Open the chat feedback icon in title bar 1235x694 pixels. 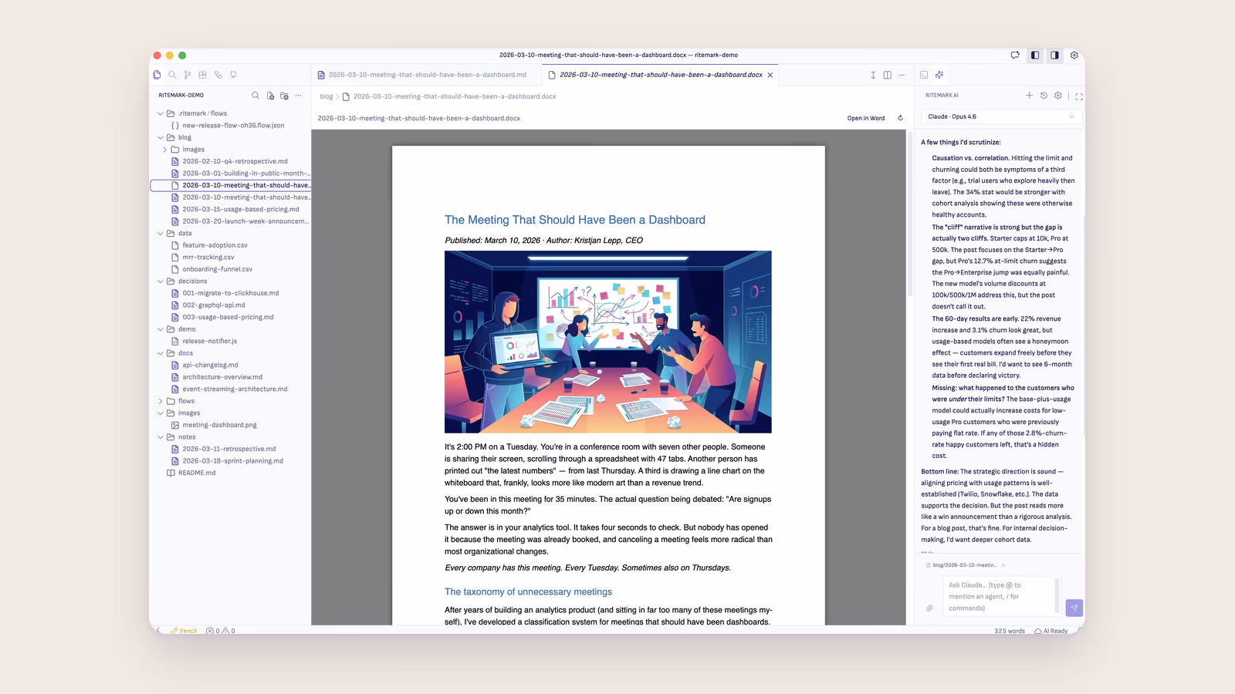point(1015,56)
